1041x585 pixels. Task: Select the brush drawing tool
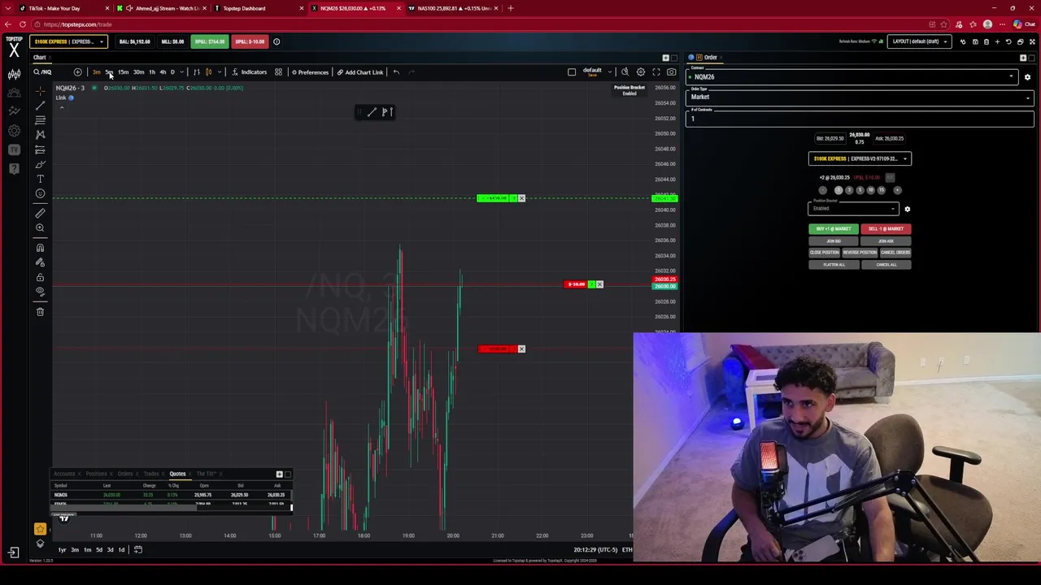coord(40,164)
